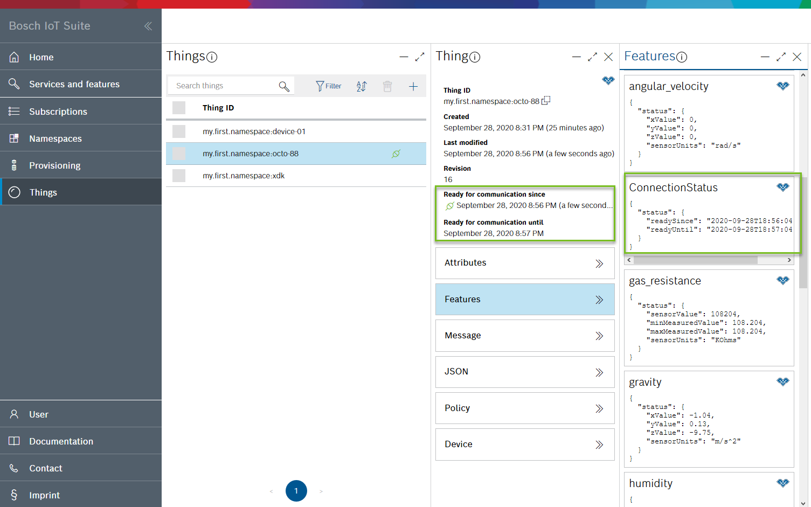Collapse the Bosch IoT Suite sidebar
The width and height of the screenshot is (811, 507).
148,26
